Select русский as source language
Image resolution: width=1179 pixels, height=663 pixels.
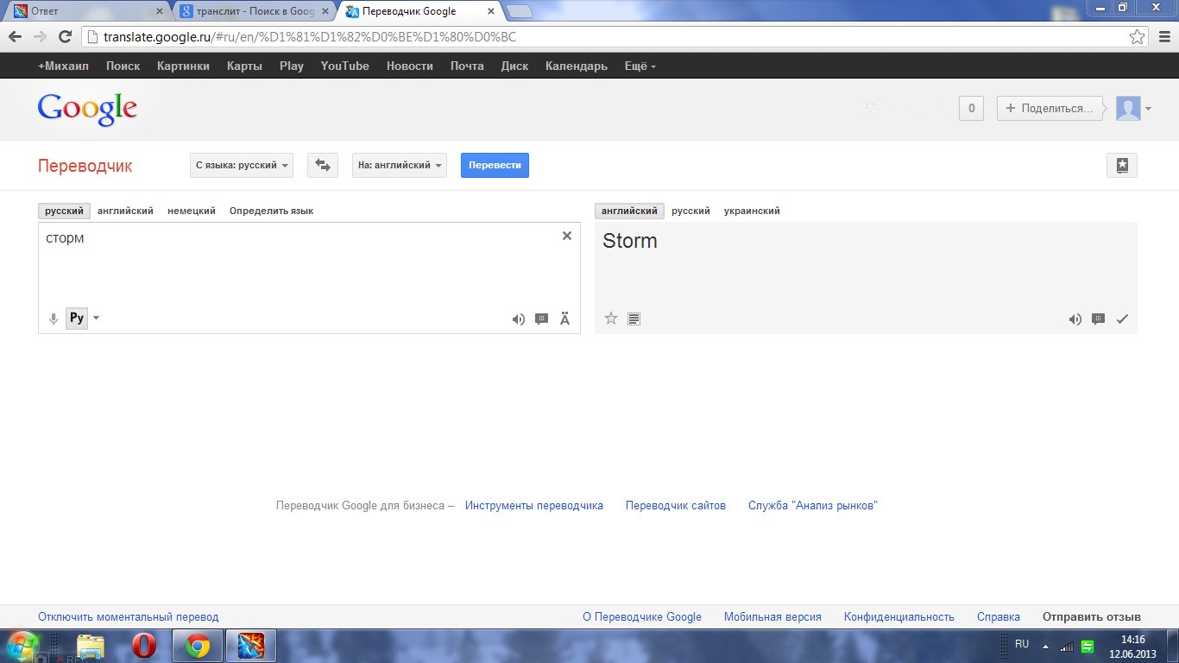point(65,211)
